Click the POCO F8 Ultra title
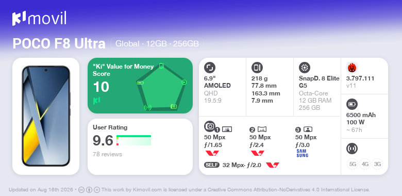Image resolution: width=402 pixels, height=196 pixels. (x=59, y=44)
